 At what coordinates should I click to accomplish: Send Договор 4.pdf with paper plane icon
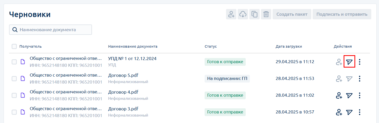click(x=349, y=96)
